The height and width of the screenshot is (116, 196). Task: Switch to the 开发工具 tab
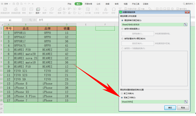[x=135, y=4]
